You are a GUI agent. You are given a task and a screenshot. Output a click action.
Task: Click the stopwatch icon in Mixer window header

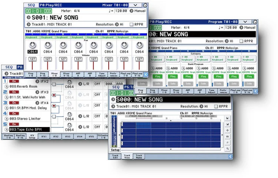coord(145,5)
